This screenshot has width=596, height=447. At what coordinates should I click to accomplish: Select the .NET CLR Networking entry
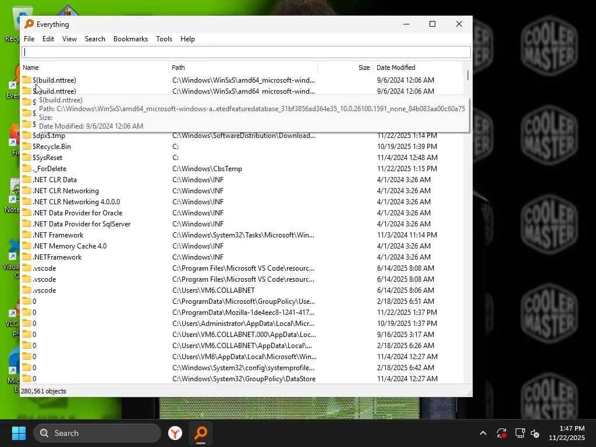(x=66, y=190)
